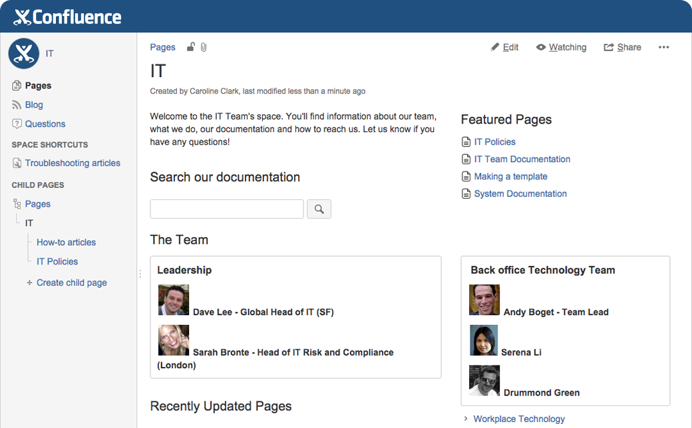The height and width of the screenshot is (428, 692).
Task: Click Create child page link
Action: pos(71,282)
